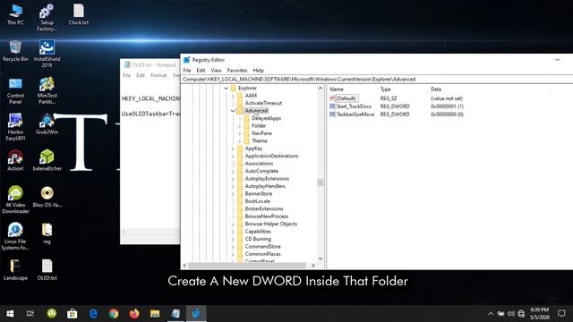Viewport: 573px width, 322px height.
Task: Select the Theme registry key
Action: click(x=260, y=141)
